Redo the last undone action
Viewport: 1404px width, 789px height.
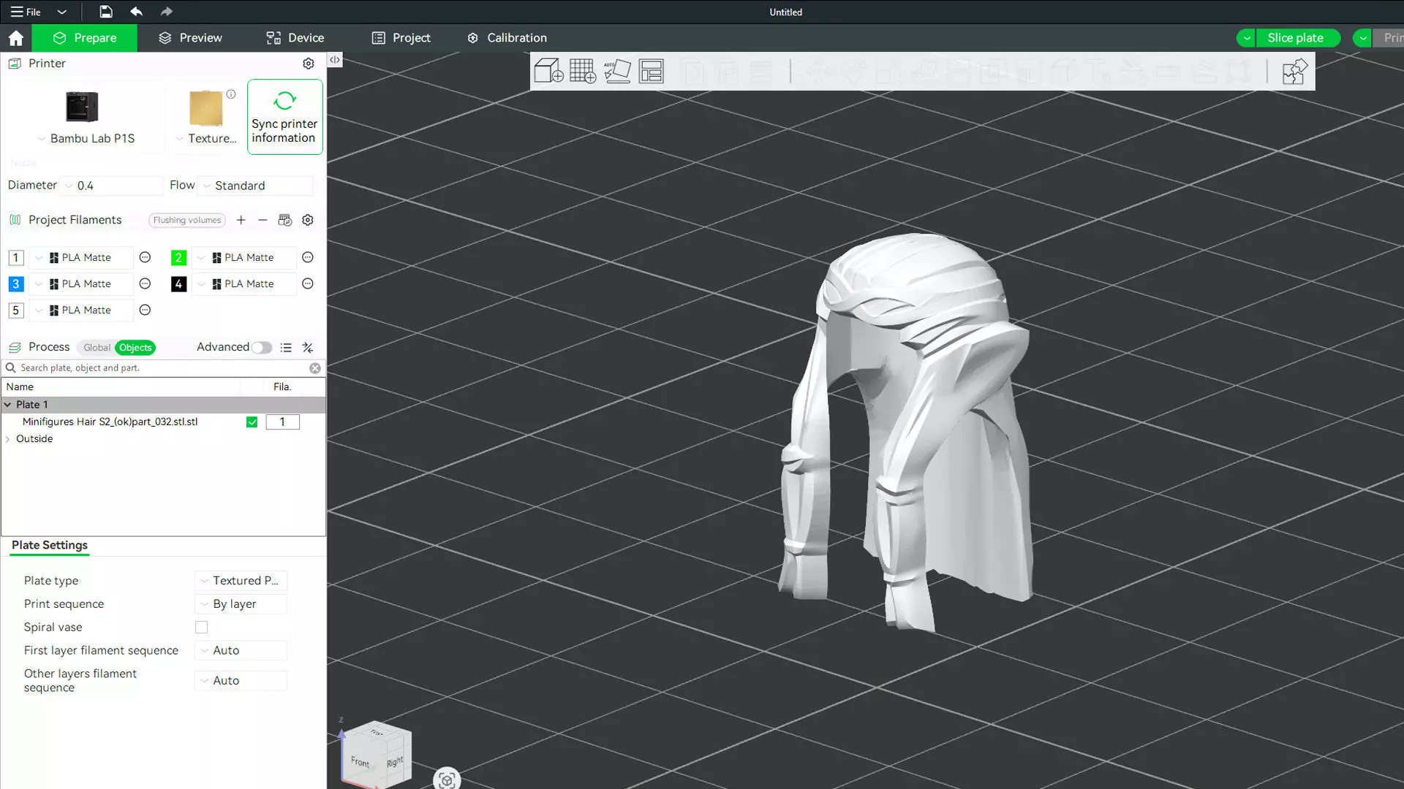[167, 12]
